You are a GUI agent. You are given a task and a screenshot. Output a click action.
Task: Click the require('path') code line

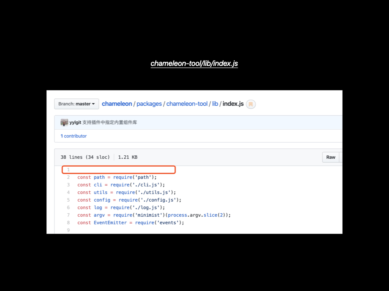coord(117,177)
